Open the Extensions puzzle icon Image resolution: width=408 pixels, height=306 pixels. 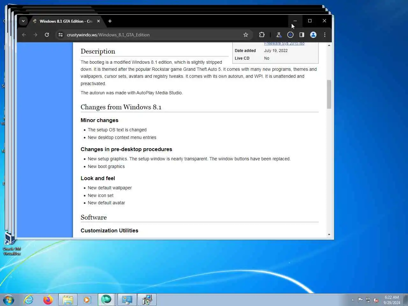[x=262, y=35]
